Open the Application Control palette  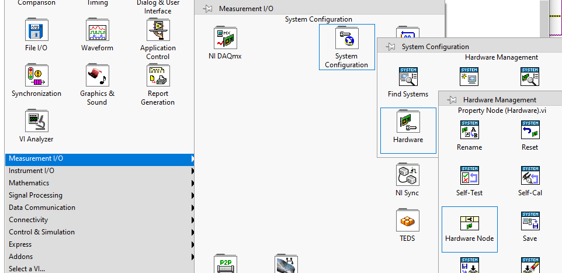(158, 29)
